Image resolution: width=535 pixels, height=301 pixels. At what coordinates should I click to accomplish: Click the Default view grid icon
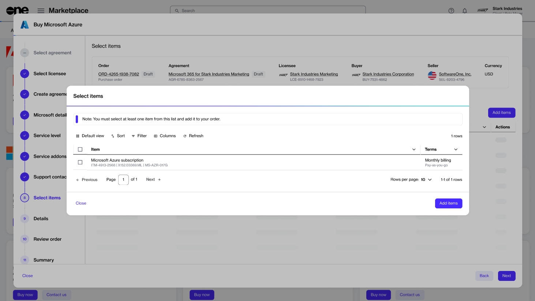pos(78,136)
